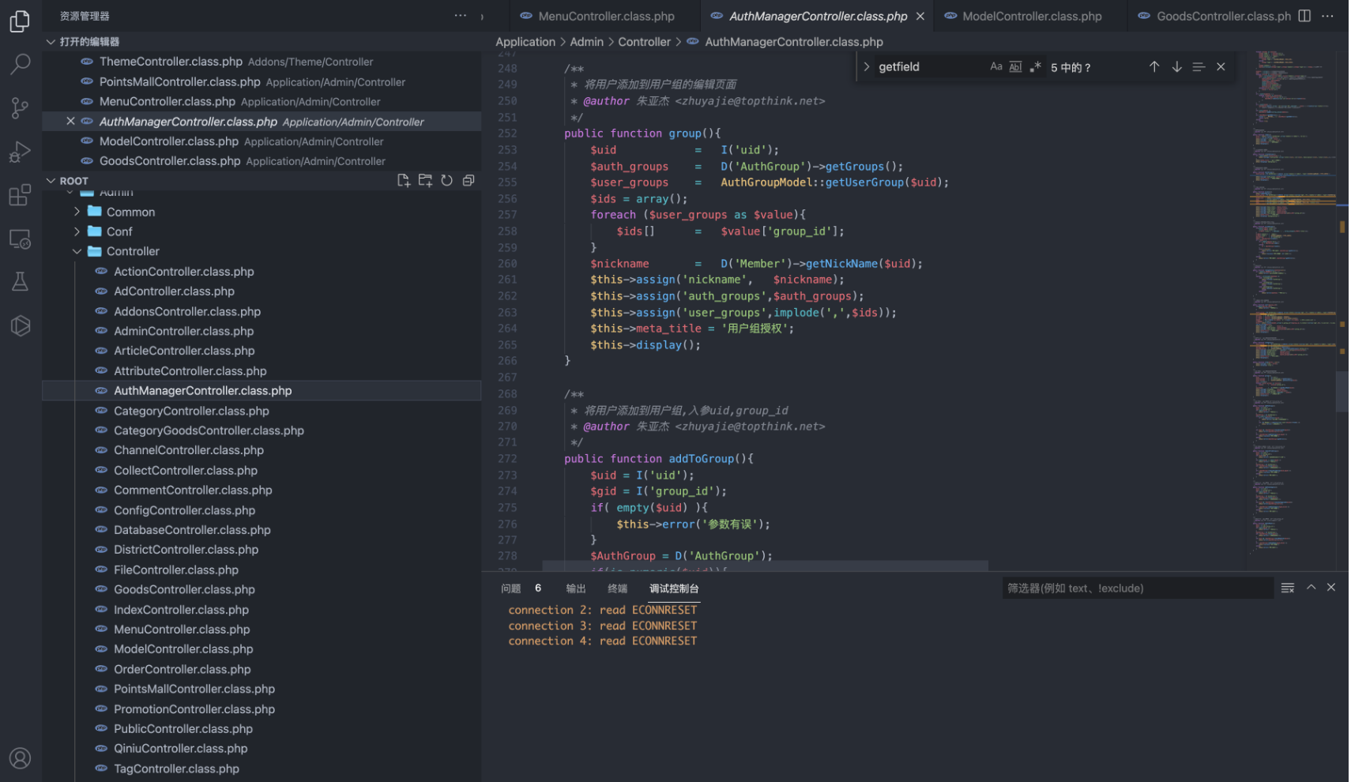Toggle match case in find widget
Image resolution: width=1351 pixels, height=782 pixels.
[x=995, y=67]
